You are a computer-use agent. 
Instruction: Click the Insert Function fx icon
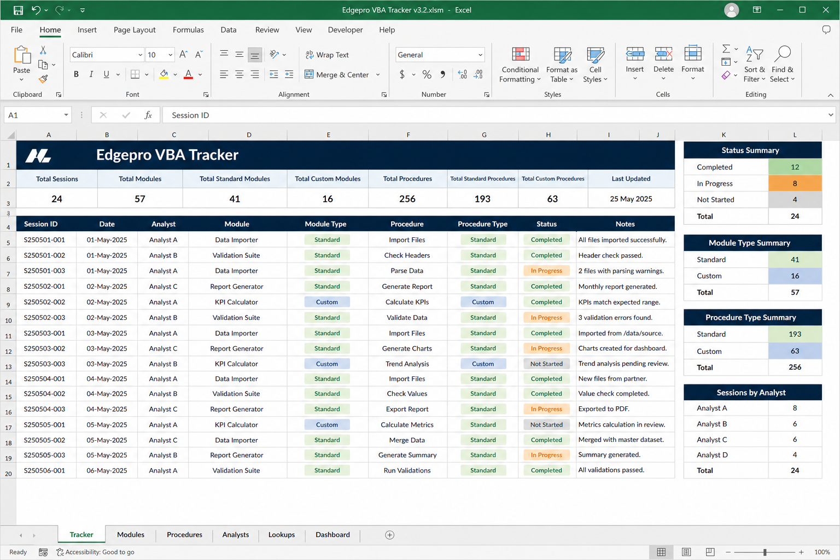[x=148, y=115]
